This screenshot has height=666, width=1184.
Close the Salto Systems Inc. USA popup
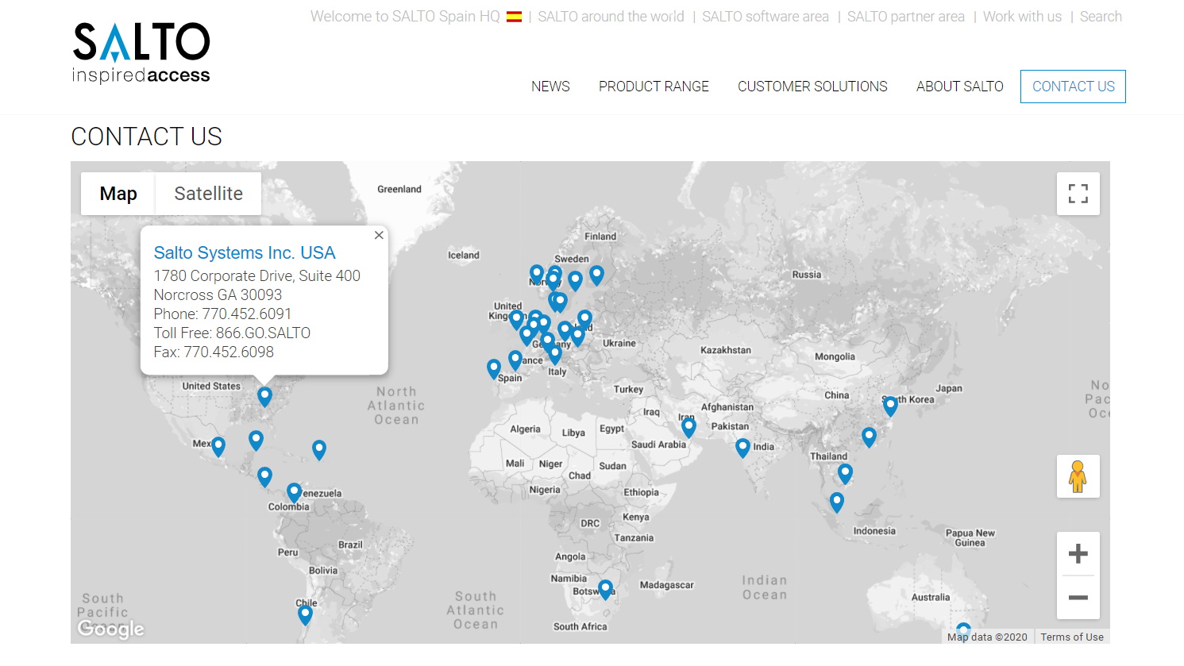(379, 235)
